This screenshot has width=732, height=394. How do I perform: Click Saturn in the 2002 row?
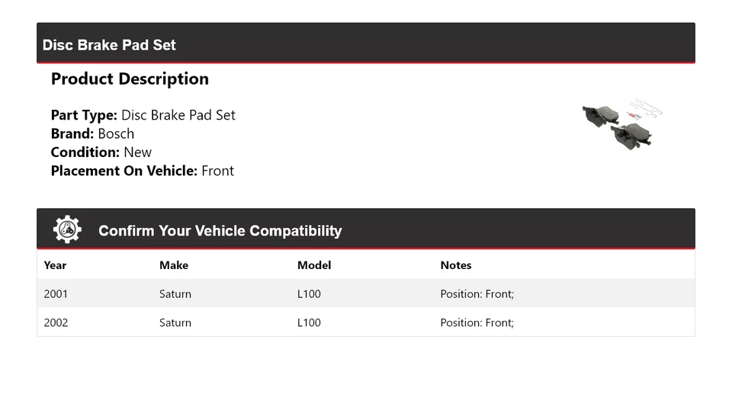(x=175, y=322)
